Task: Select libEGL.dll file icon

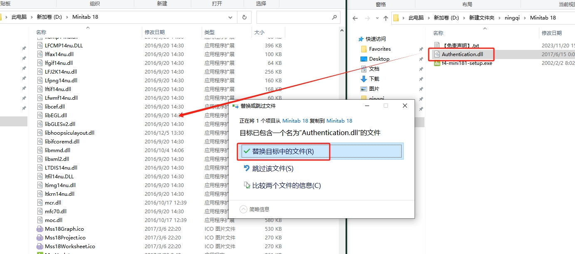Action: coord(40,115)
